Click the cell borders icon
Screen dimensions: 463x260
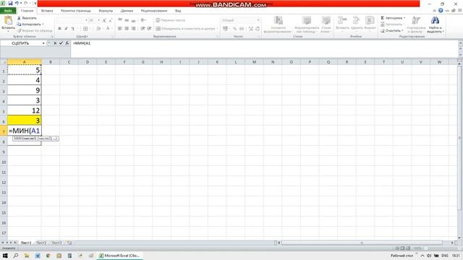click(85, 29)
